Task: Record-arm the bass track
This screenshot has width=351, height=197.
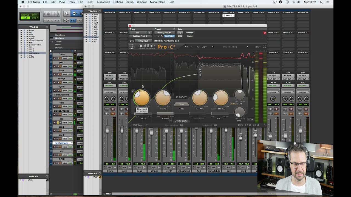Action: pos(54,74)
